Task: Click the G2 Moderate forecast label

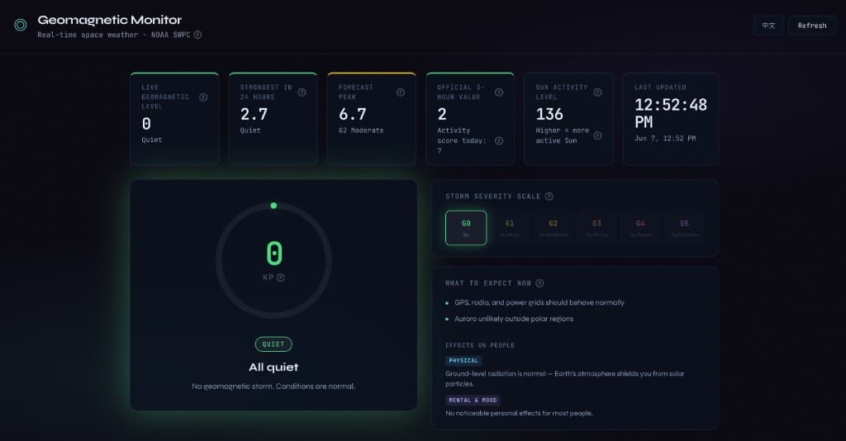Action: (361, 130)
